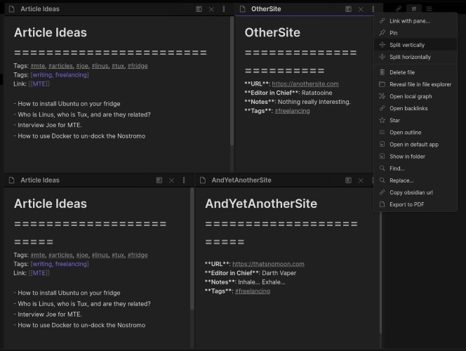Image resolution: width=466 pixels, height=351 pixels.
Task: Click OtherSite tab title
Action: pyautogui.click(x=266, y=9)
